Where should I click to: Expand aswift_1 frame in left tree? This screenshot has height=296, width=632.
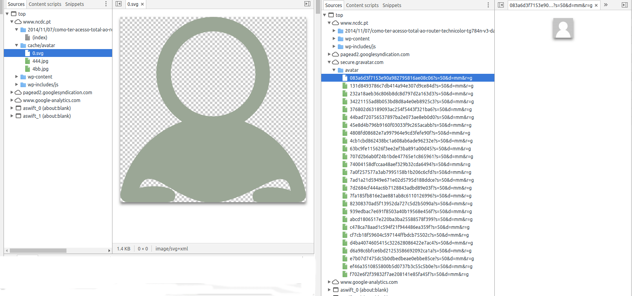pyautogui.click(x=12, y=116)
